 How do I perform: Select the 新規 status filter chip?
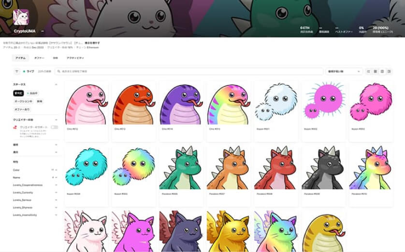tap(40, 101)
